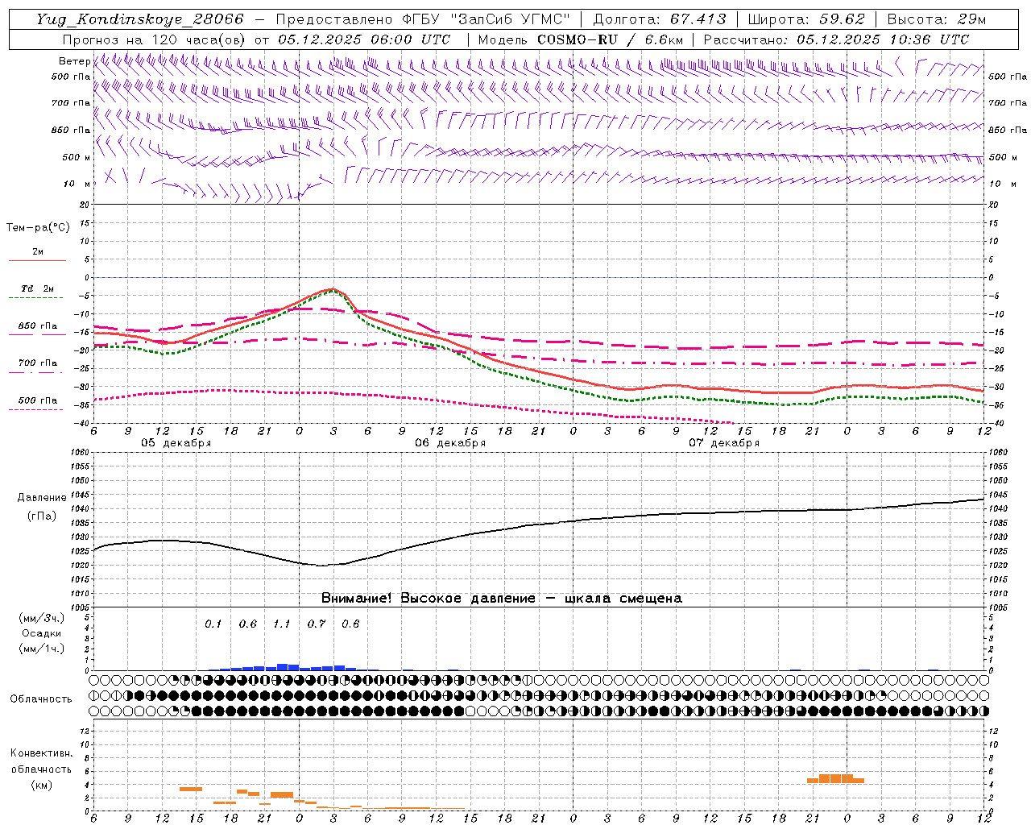Click the 2м temperature legend line sample
Screen dimensions: 1031x825
tap(37, 260)
